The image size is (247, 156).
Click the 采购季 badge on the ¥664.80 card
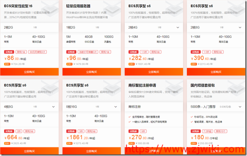click(x=9, y=131)
